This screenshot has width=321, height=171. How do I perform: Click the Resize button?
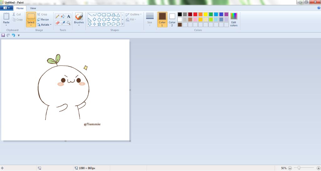[x=43, y=20]
